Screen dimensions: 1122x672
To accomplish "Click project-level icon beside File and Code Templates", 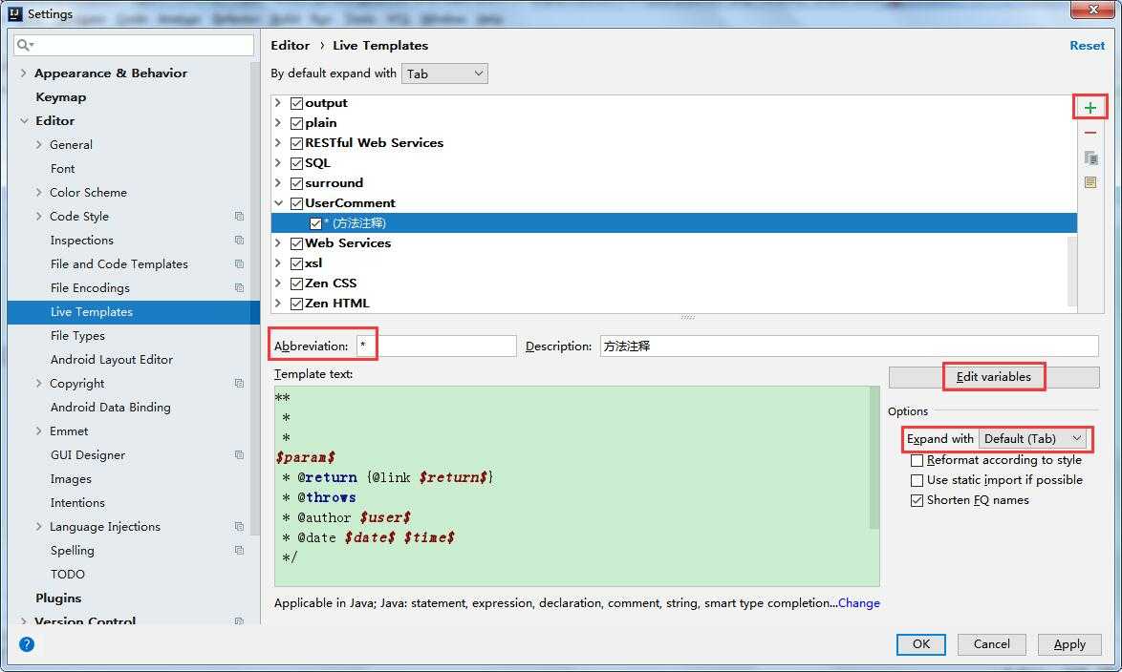I will [x=239, y=263].
